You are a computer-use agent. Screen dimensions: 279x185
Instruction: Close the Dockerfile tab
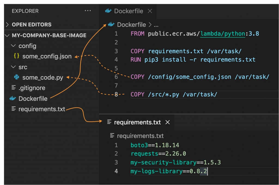tap(150, 11)
